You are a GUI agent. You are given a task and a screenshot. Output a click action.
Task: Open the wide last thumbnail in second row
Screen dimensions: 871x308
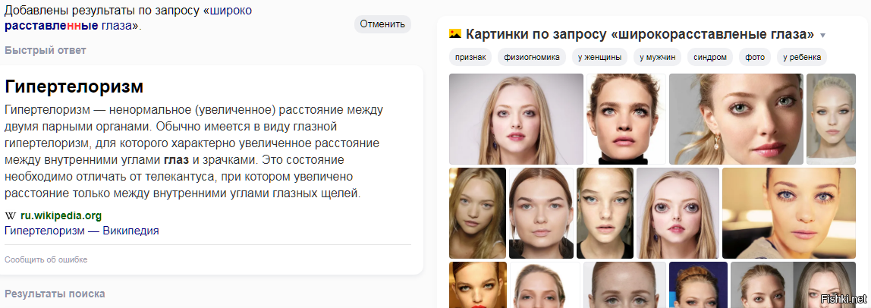789,213
